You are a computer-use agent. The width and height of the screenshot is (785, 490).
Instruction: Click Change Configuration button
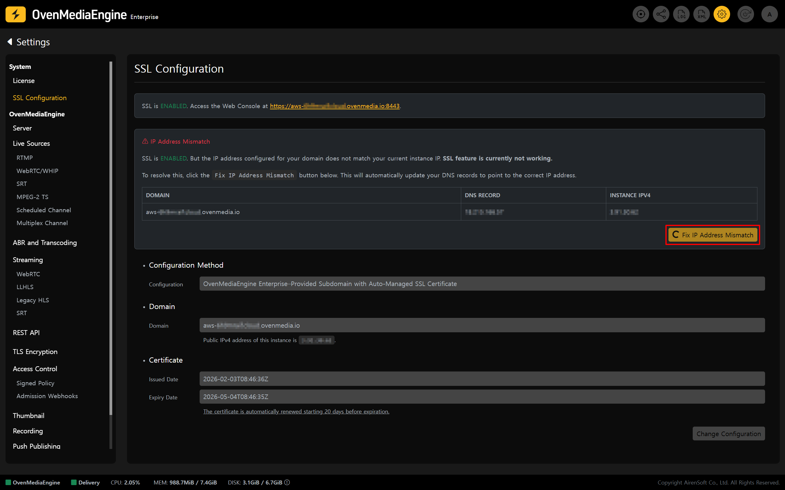click(x=729, y=434)
